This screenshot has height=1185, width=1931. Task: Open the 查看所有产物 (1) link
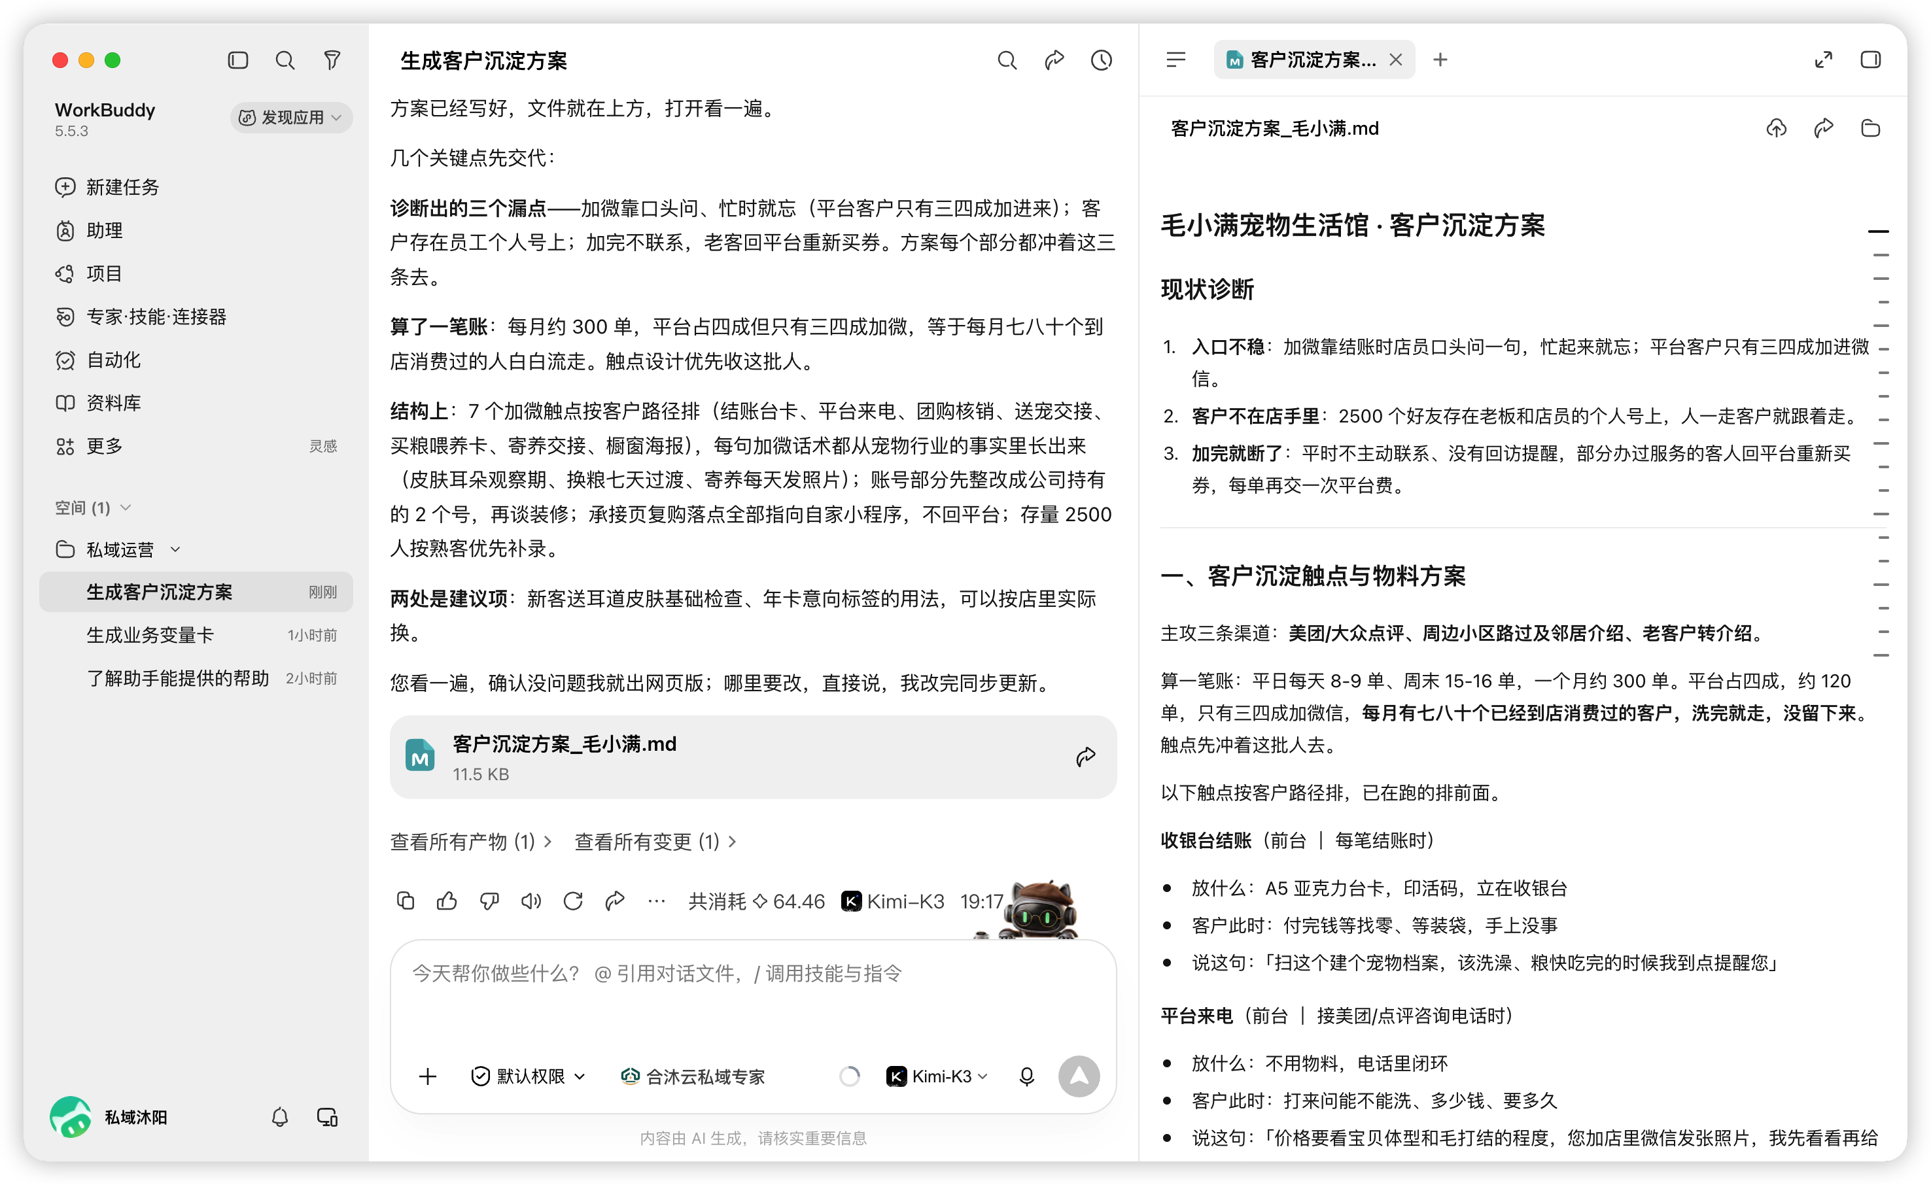tap(471, 842)
